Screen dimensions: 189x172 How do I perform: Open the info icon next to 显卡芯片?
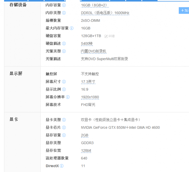click(64, 127)
